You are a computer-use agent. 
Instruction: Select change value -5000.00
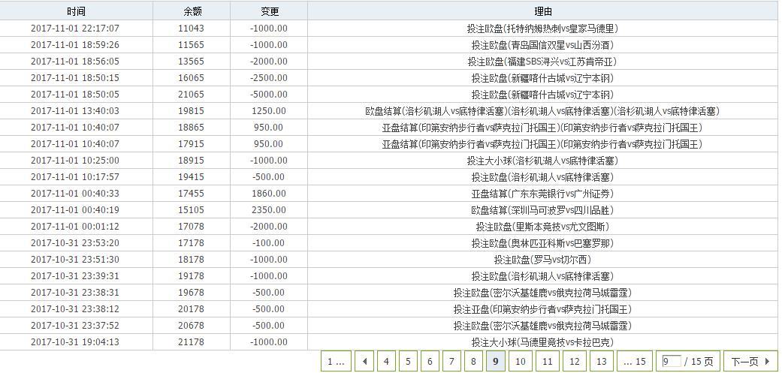click(x=269, y=94)
